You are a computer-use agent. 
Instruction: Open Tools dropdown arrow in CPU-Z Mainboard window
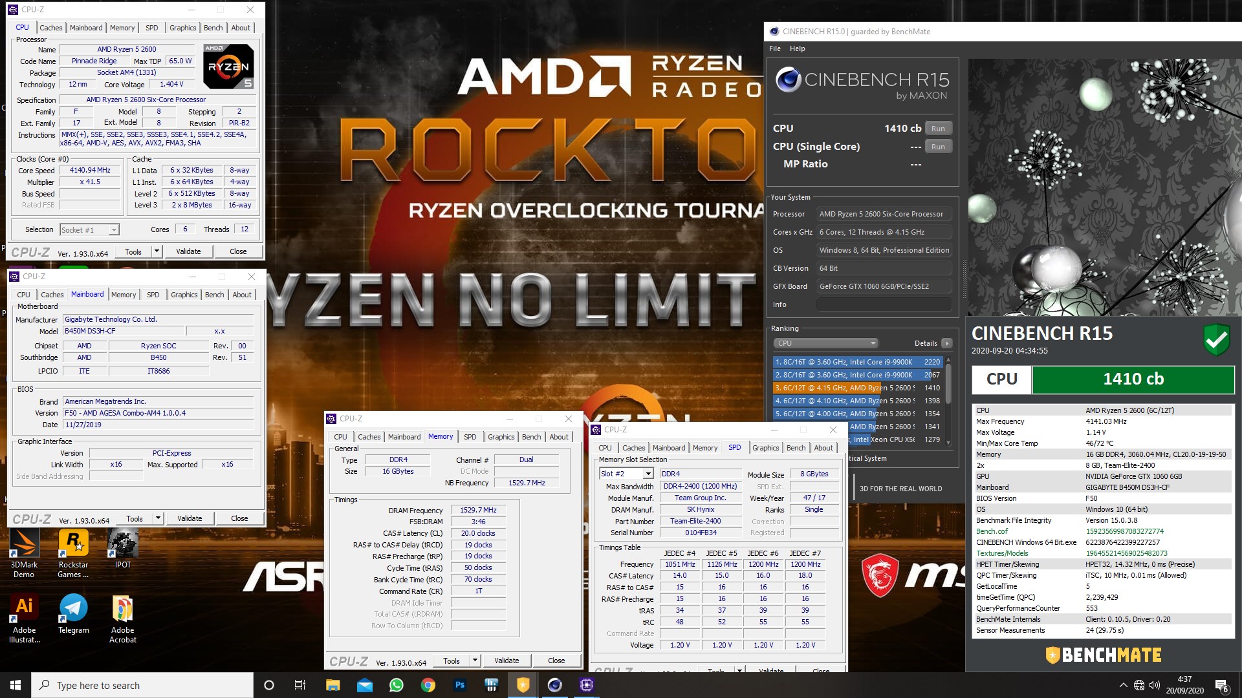158,518
